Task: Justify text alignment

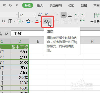Action: tap(76, 21)
